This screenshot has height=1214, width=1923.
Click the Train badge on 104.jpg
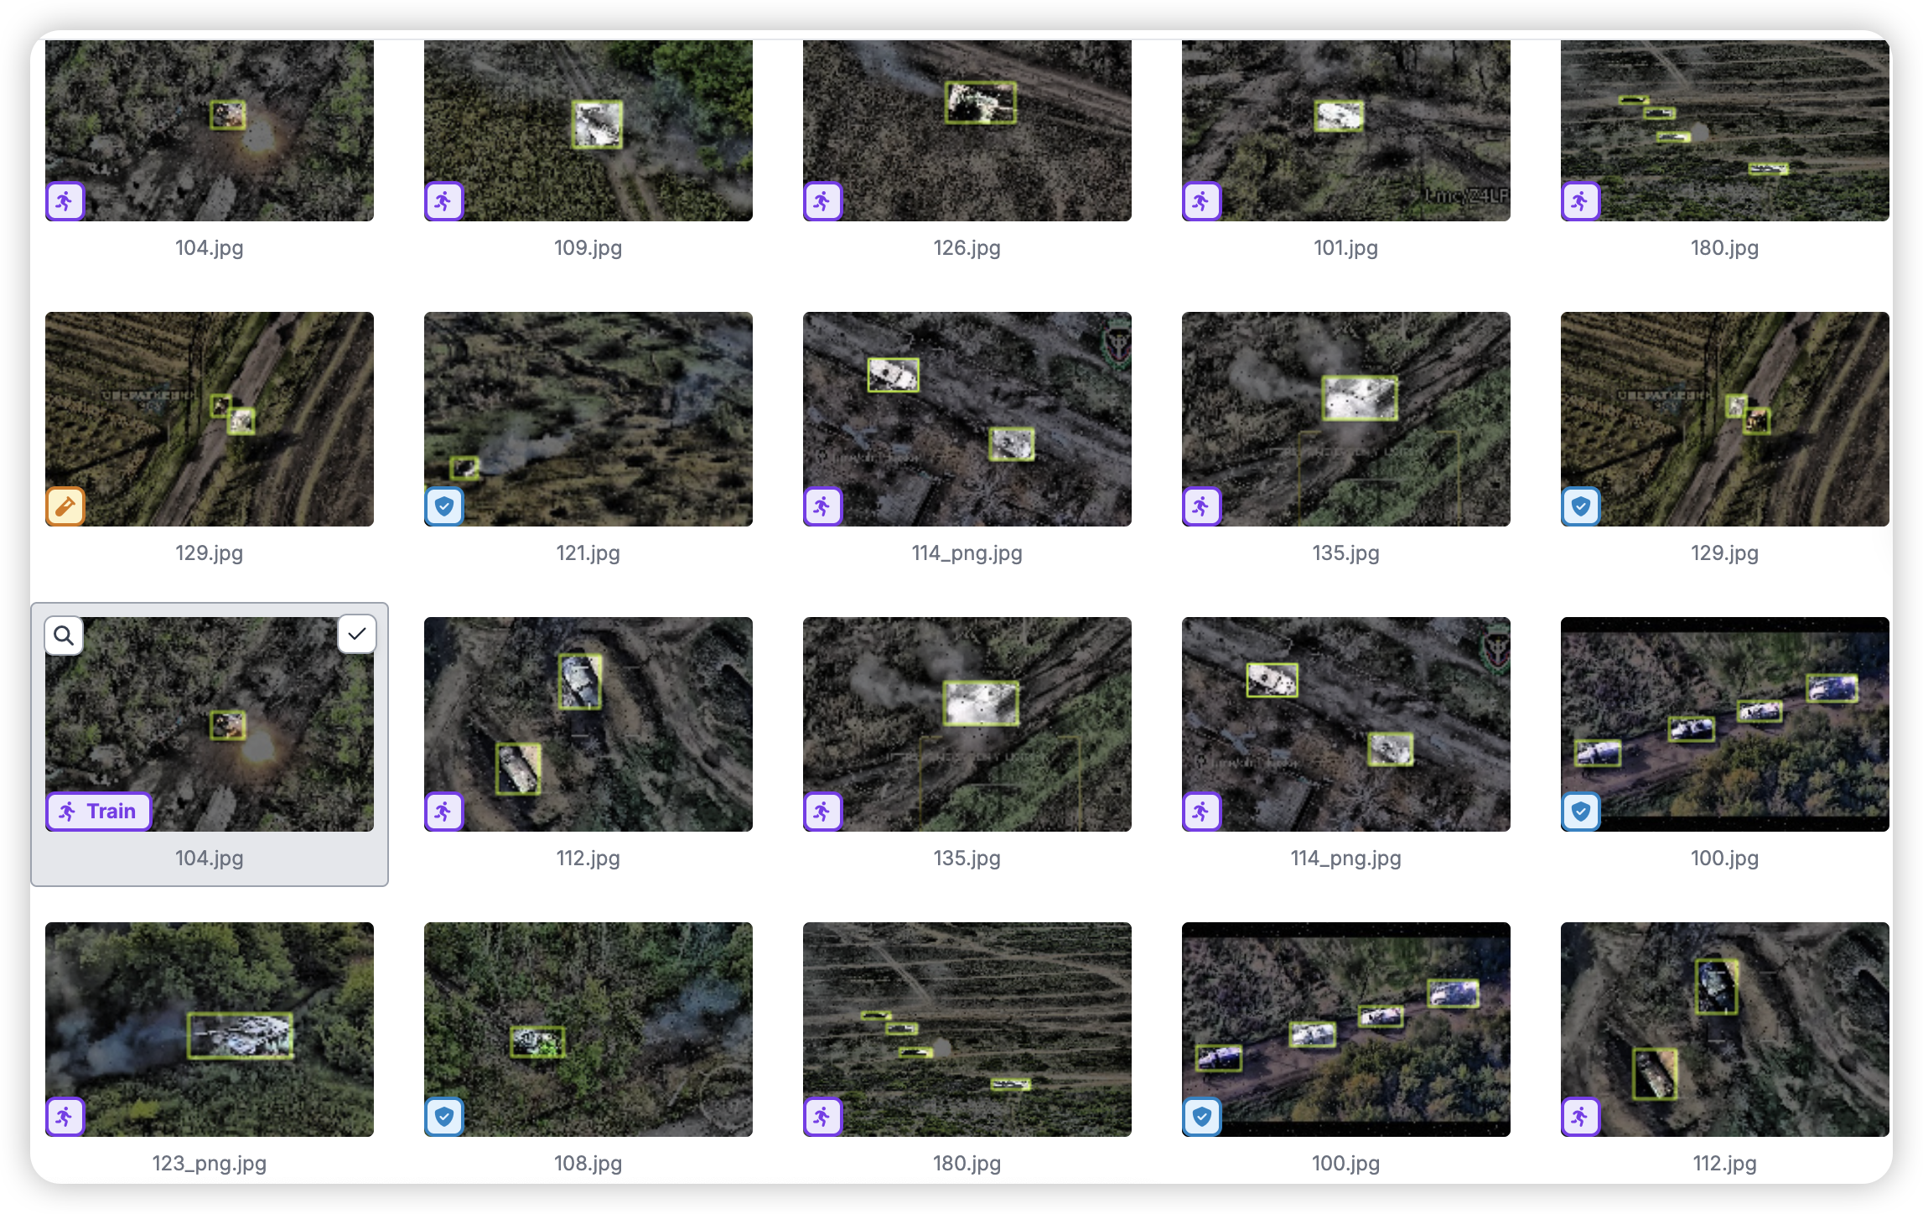coord(99,811)
